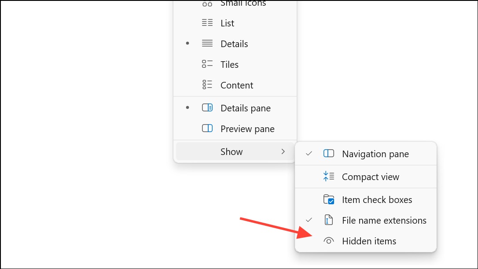478x269 pixels.
Task: Click the Preview pane label
Action: [x=247, y=129]
